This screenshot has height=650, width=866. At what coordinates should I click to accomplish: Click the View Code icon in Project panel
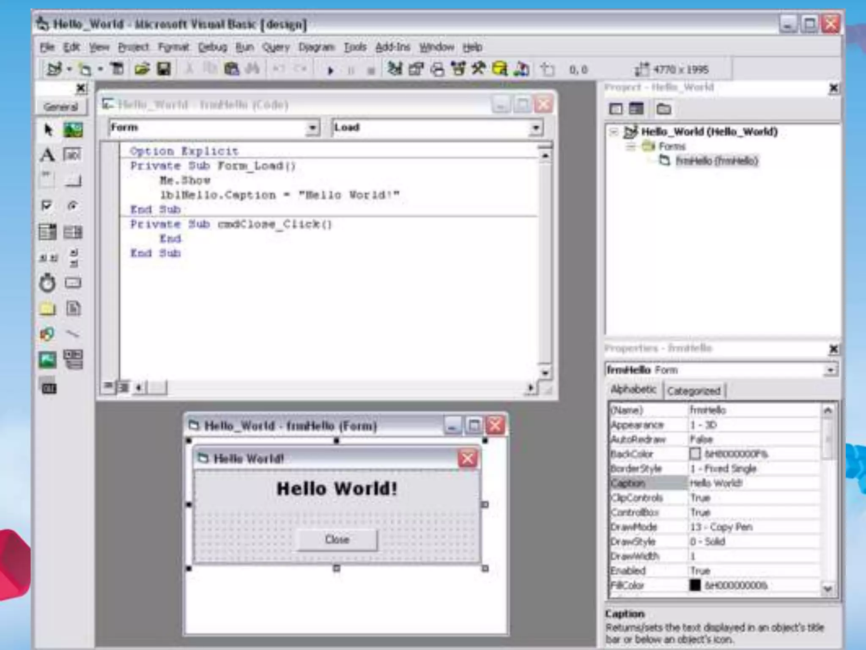pyautogui.click(x=616, y=109)
